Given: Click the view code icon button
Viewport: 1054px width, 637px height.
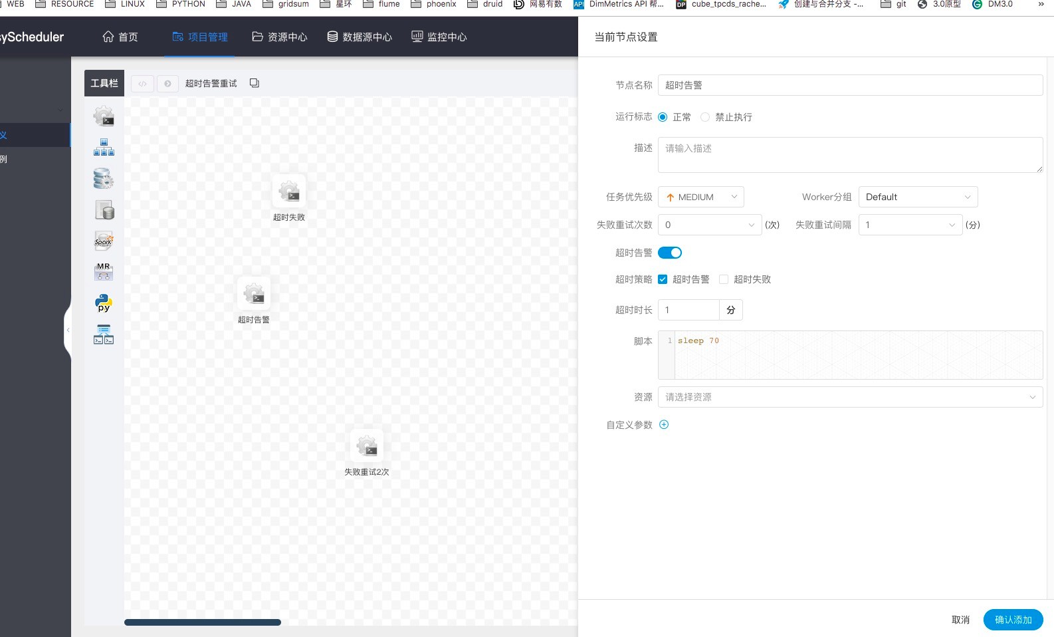Looking at the screenshot, I should [142, 84].
